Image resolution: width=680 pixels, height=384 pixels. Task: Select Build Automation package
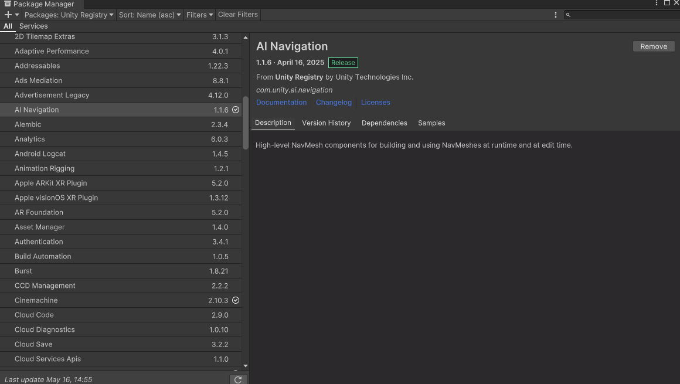(121, 256)
